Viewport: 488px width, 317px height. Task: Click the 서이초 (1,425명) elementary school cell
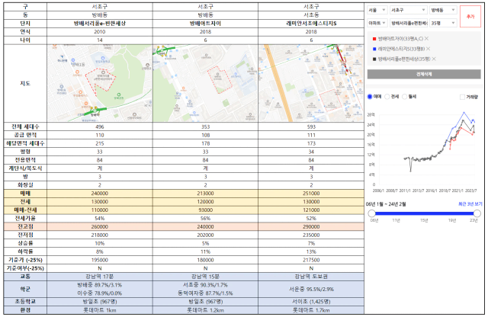click(311, 302)
